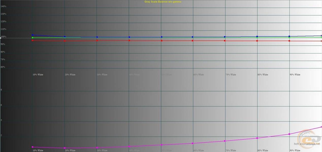Click '20% White' label below the magenta curve
The image size is (322, 152).
pyautogui.click(x=70, y=150)
